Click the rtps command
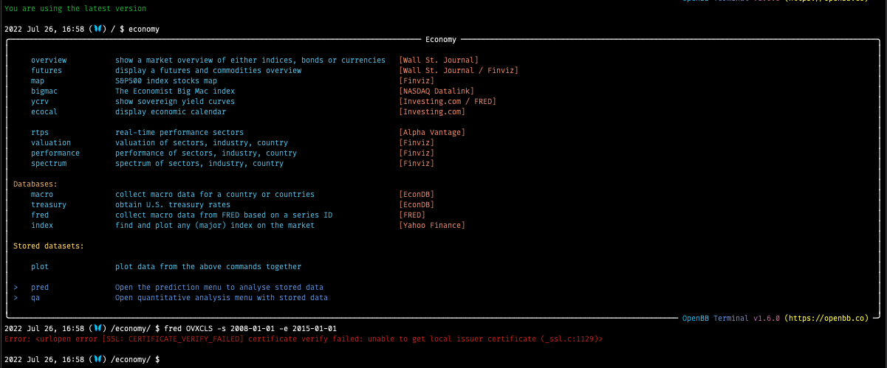 [x=40, y=132]
